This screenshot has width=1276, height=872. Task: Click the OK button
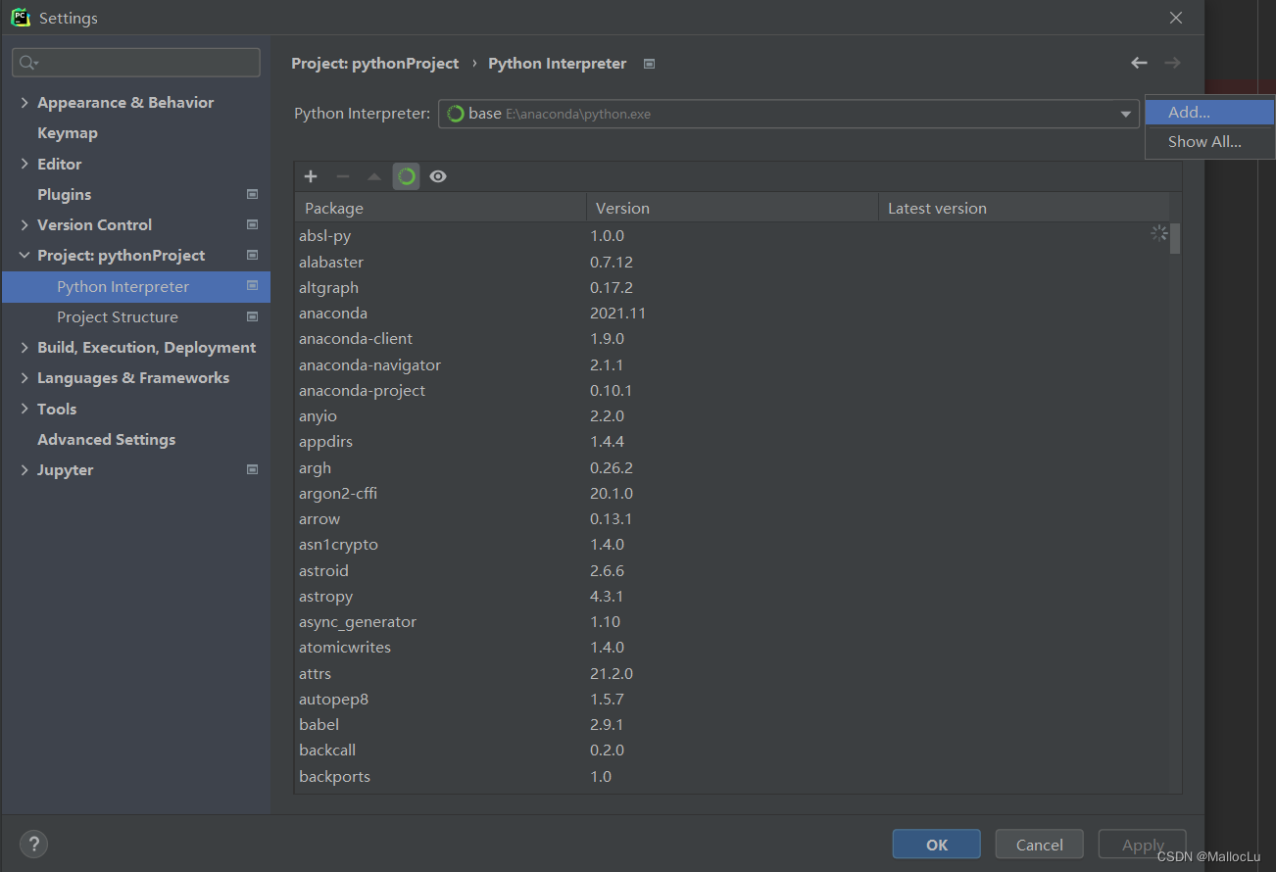tap(937, 845)
